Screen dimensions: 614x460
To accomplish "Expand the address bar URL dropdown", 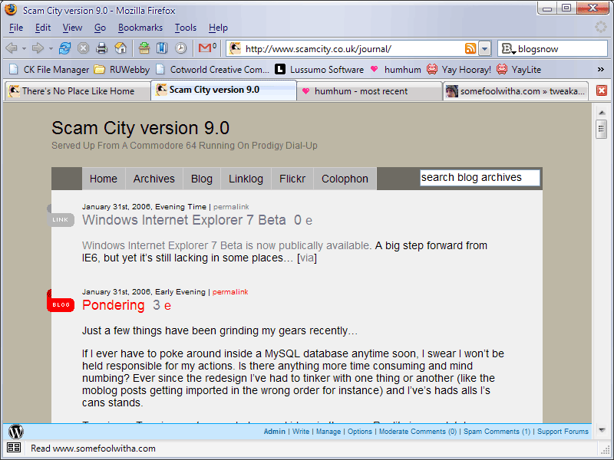I will (x=485, y=49).
